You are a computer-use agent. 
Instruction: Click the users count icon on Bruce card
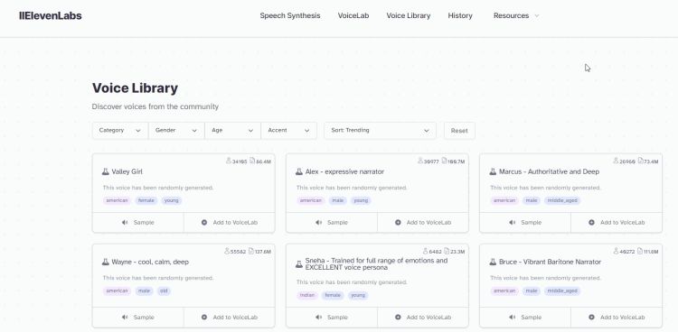click(x=616, y=252)
